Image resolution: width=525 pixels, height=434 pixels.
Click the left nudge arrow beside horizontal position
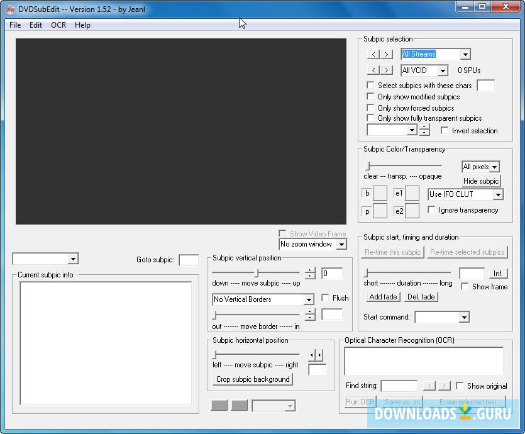311,353
